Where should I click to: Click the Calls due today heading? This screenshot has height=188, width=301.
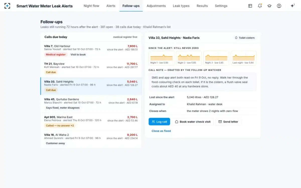pos(56,37)
